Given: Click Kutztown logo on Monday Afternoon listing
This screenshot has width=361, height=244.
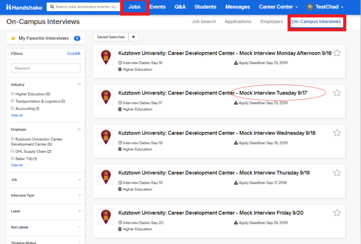Looking at the screenshot, I should (105, 57).
